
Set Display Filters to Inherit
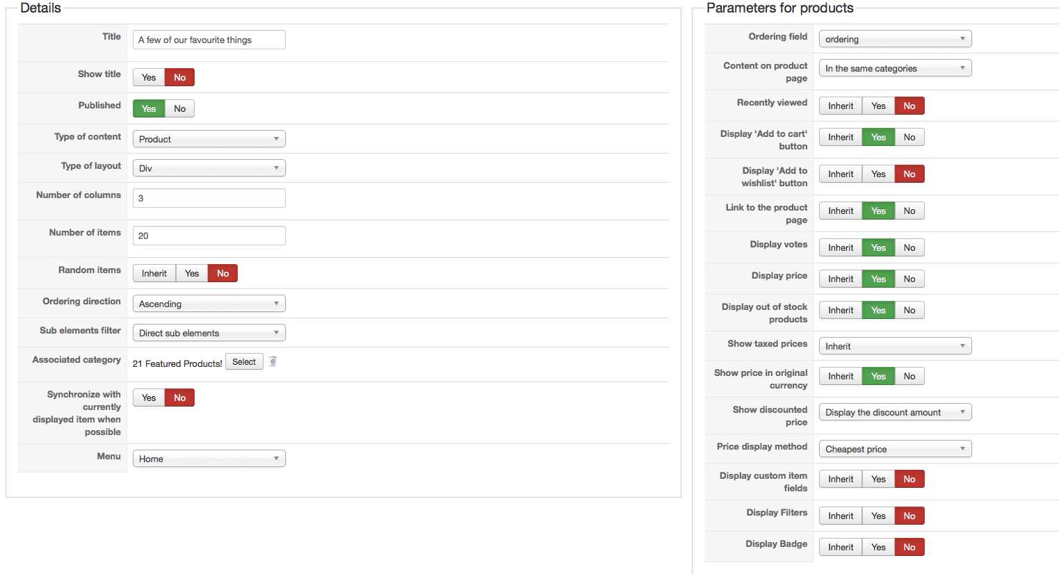click(x=840, y=516)
